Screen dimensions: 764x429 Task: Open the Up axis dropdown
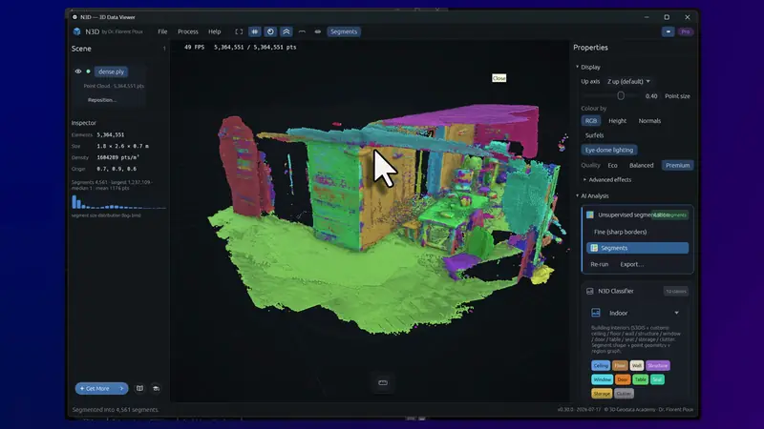click(x=628, y=81)
